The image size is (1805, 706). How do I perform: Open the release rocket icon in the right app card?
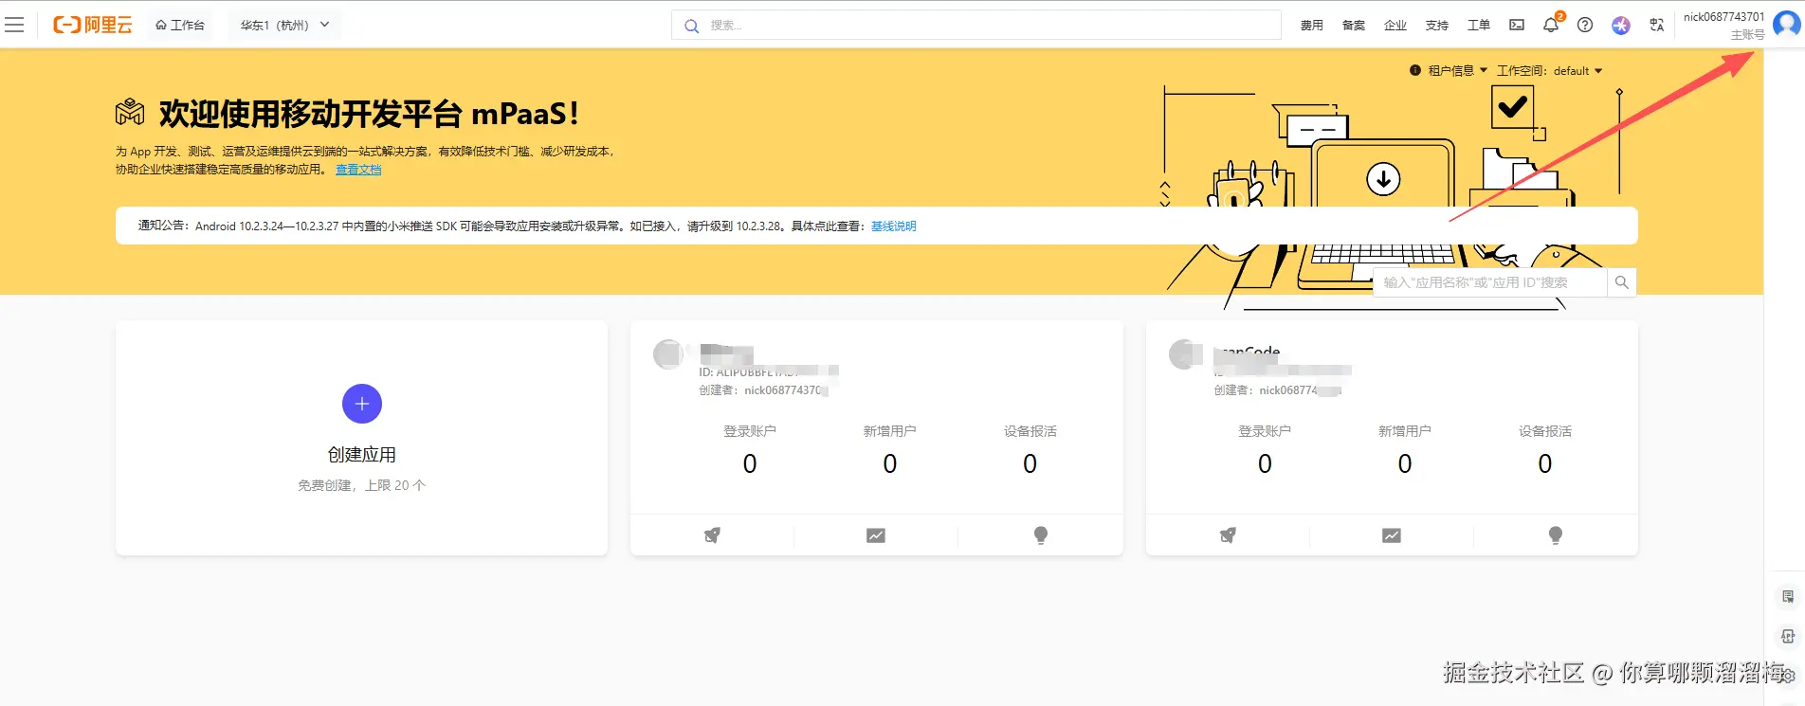tap(1228, 535)
